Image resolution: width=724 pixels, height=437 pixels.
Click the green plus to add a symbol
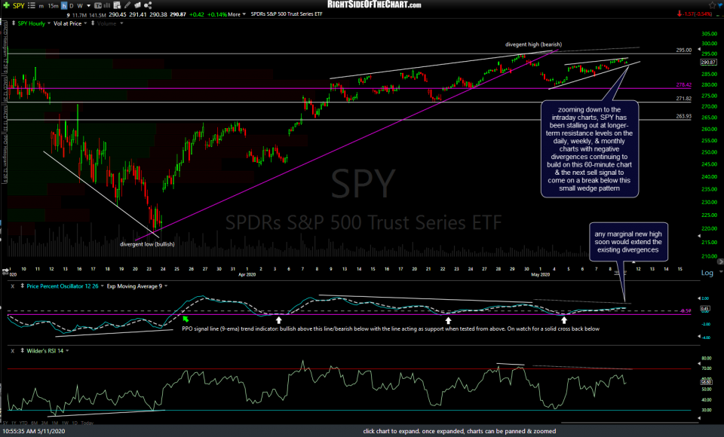6,5
